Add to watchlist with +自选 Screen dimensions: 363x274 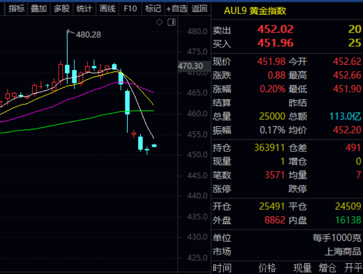coord(176,8)
